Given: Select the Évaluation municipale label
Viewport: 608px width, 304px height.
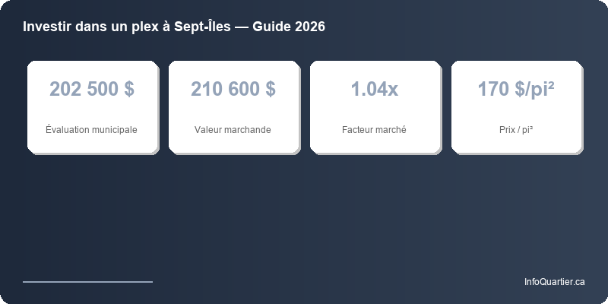Looking at the screenshot, I should tap(92, 130).
